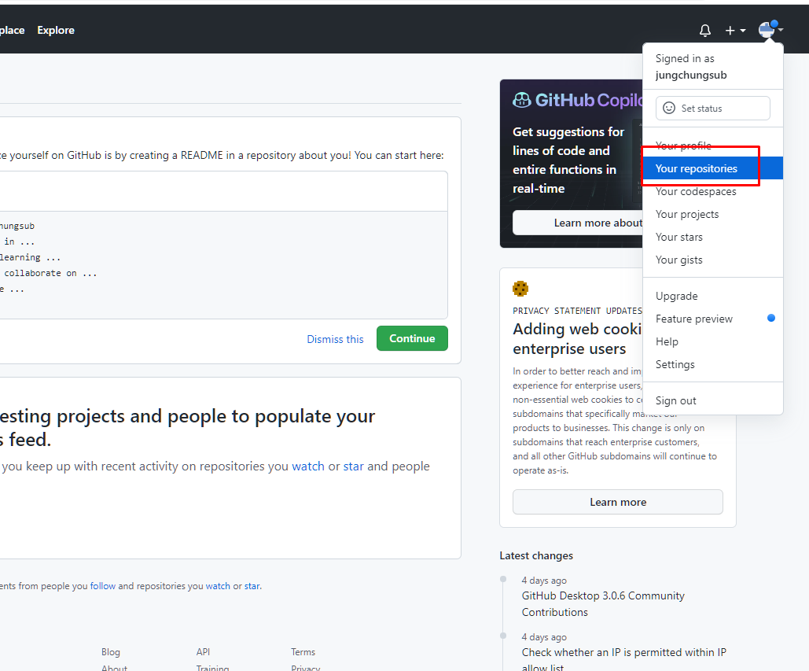Screen dimensions: 809x671
Task: Click the 'Signed in as jungchungsub' text
Action: [691, 67]
